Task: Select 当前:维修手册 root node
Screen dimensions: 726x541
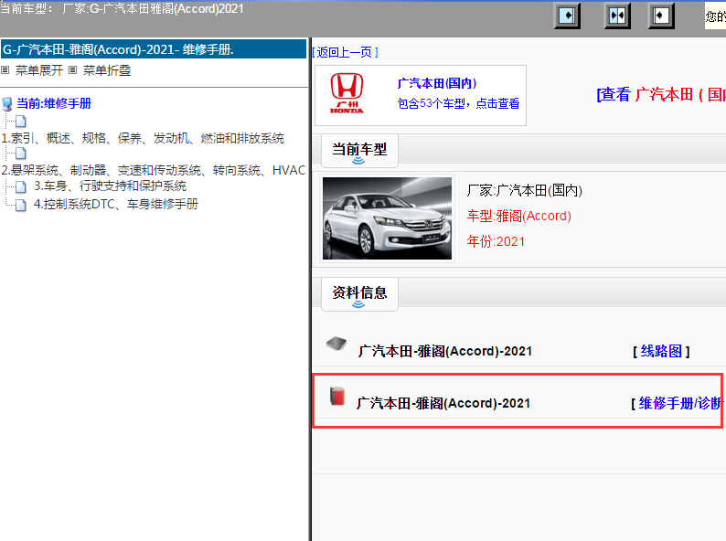Action: 54,103
